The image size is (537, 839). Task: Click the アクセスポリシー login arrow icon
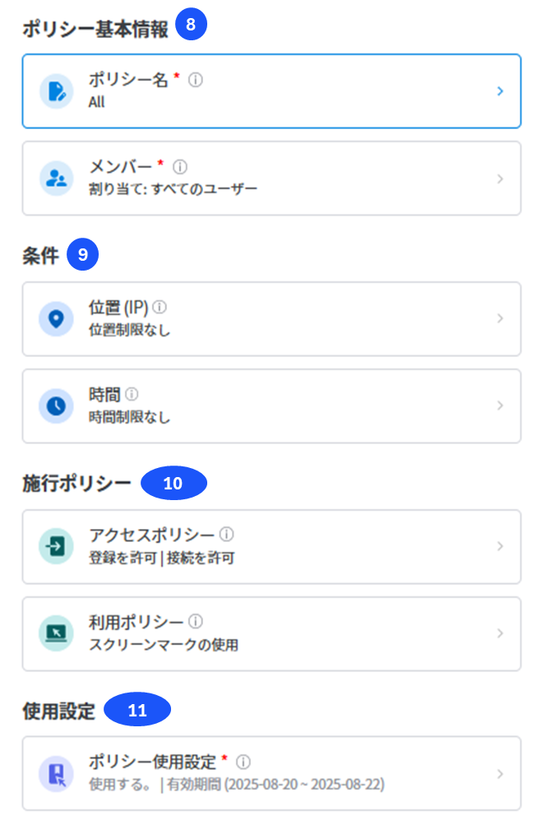[x=57, y=546]
